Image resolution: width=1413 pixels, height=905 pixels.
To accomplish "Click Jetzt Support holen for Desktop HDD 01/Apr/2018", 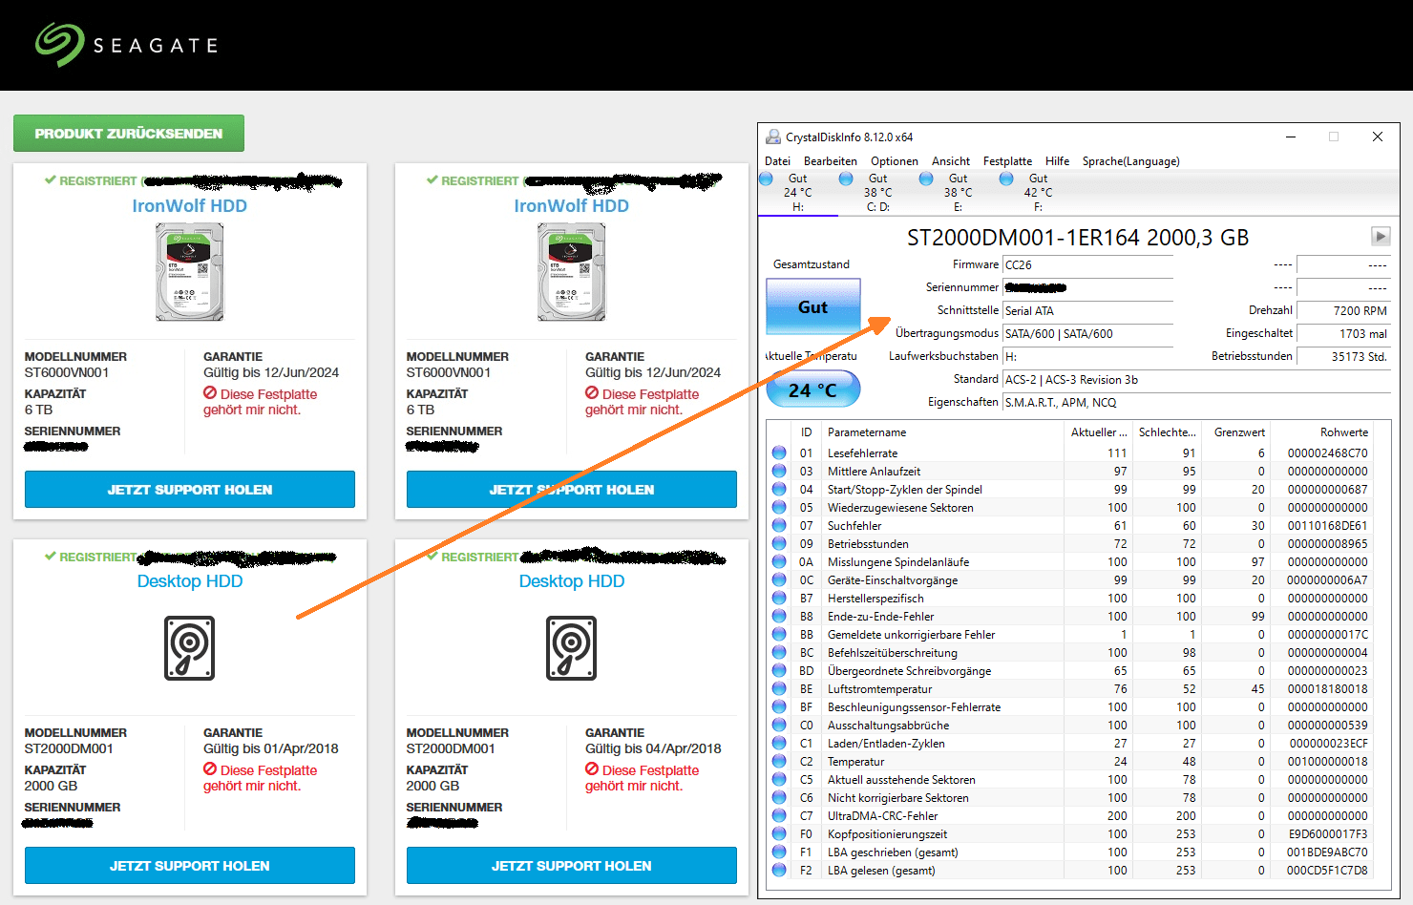I will [x=190, y=866].
